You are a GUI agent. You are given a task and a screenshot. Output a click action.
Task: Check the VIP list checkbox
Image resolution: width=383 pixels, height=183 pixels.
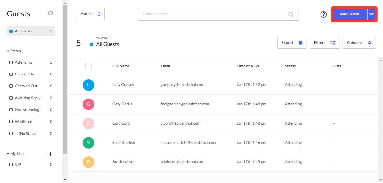click(11, 165)
